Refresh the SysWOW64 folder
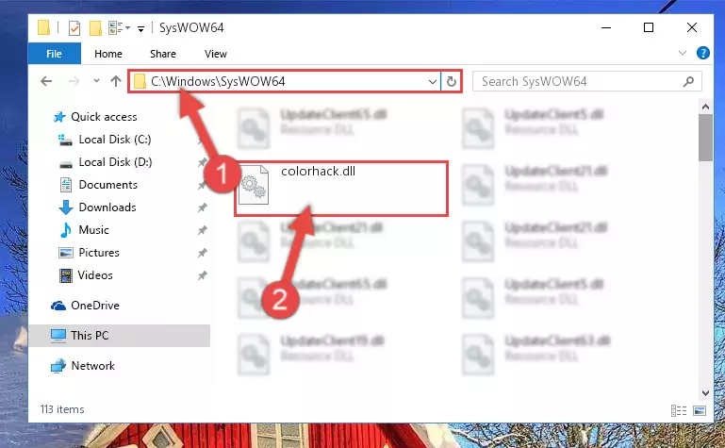 [x=452, y=82]
